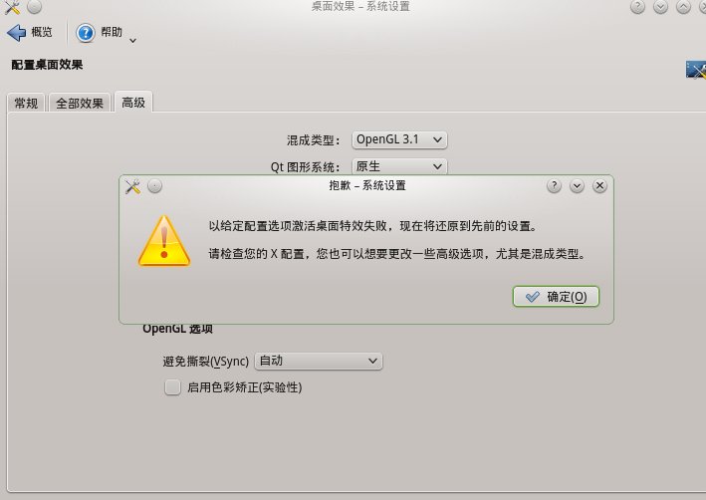
Task: Click the wrench icon in the dialog title bar
Action: pyautogui.click(x=132, y=186)
